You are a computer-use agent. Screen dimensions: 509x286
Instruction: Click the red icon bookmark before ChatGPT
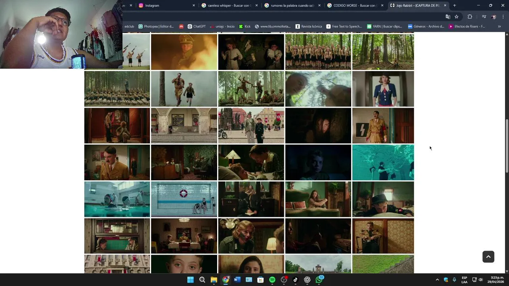click(x=181, y=27)
